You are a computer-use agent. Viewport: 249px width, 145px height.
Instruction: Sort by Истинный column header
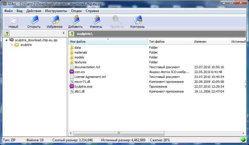pos(238,42)
